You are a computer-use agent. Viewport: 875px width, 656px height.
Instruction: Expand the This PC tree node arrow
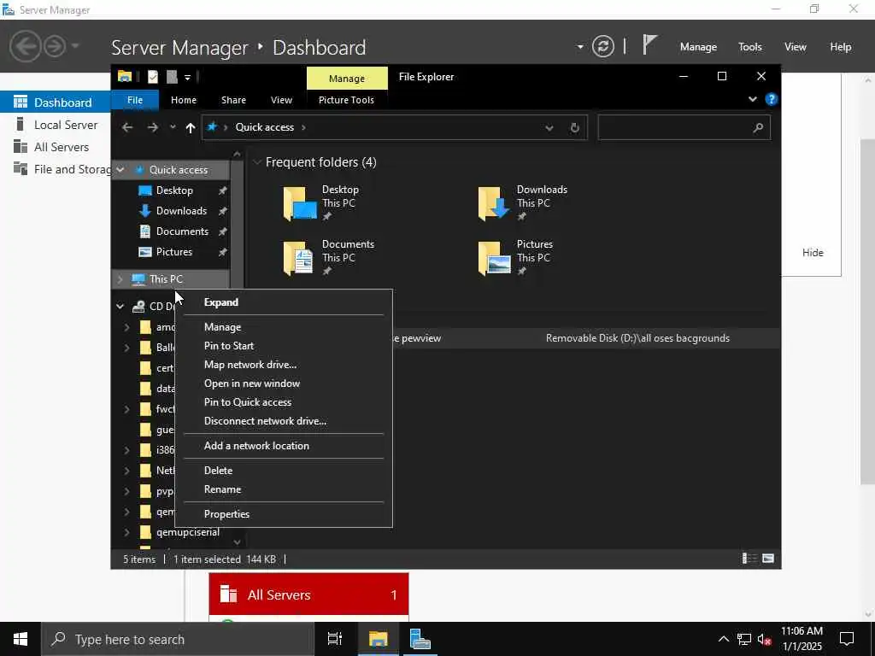coord(120,279)
